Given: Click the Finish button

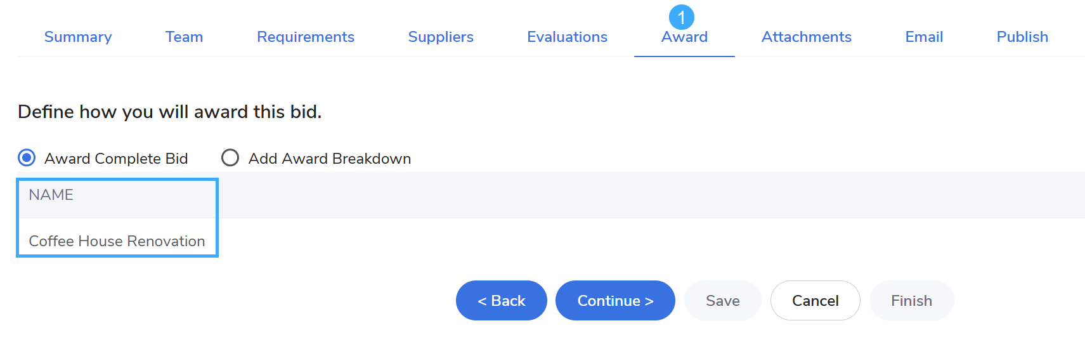Looking at the screenshot, I should [x=911, y=300].
